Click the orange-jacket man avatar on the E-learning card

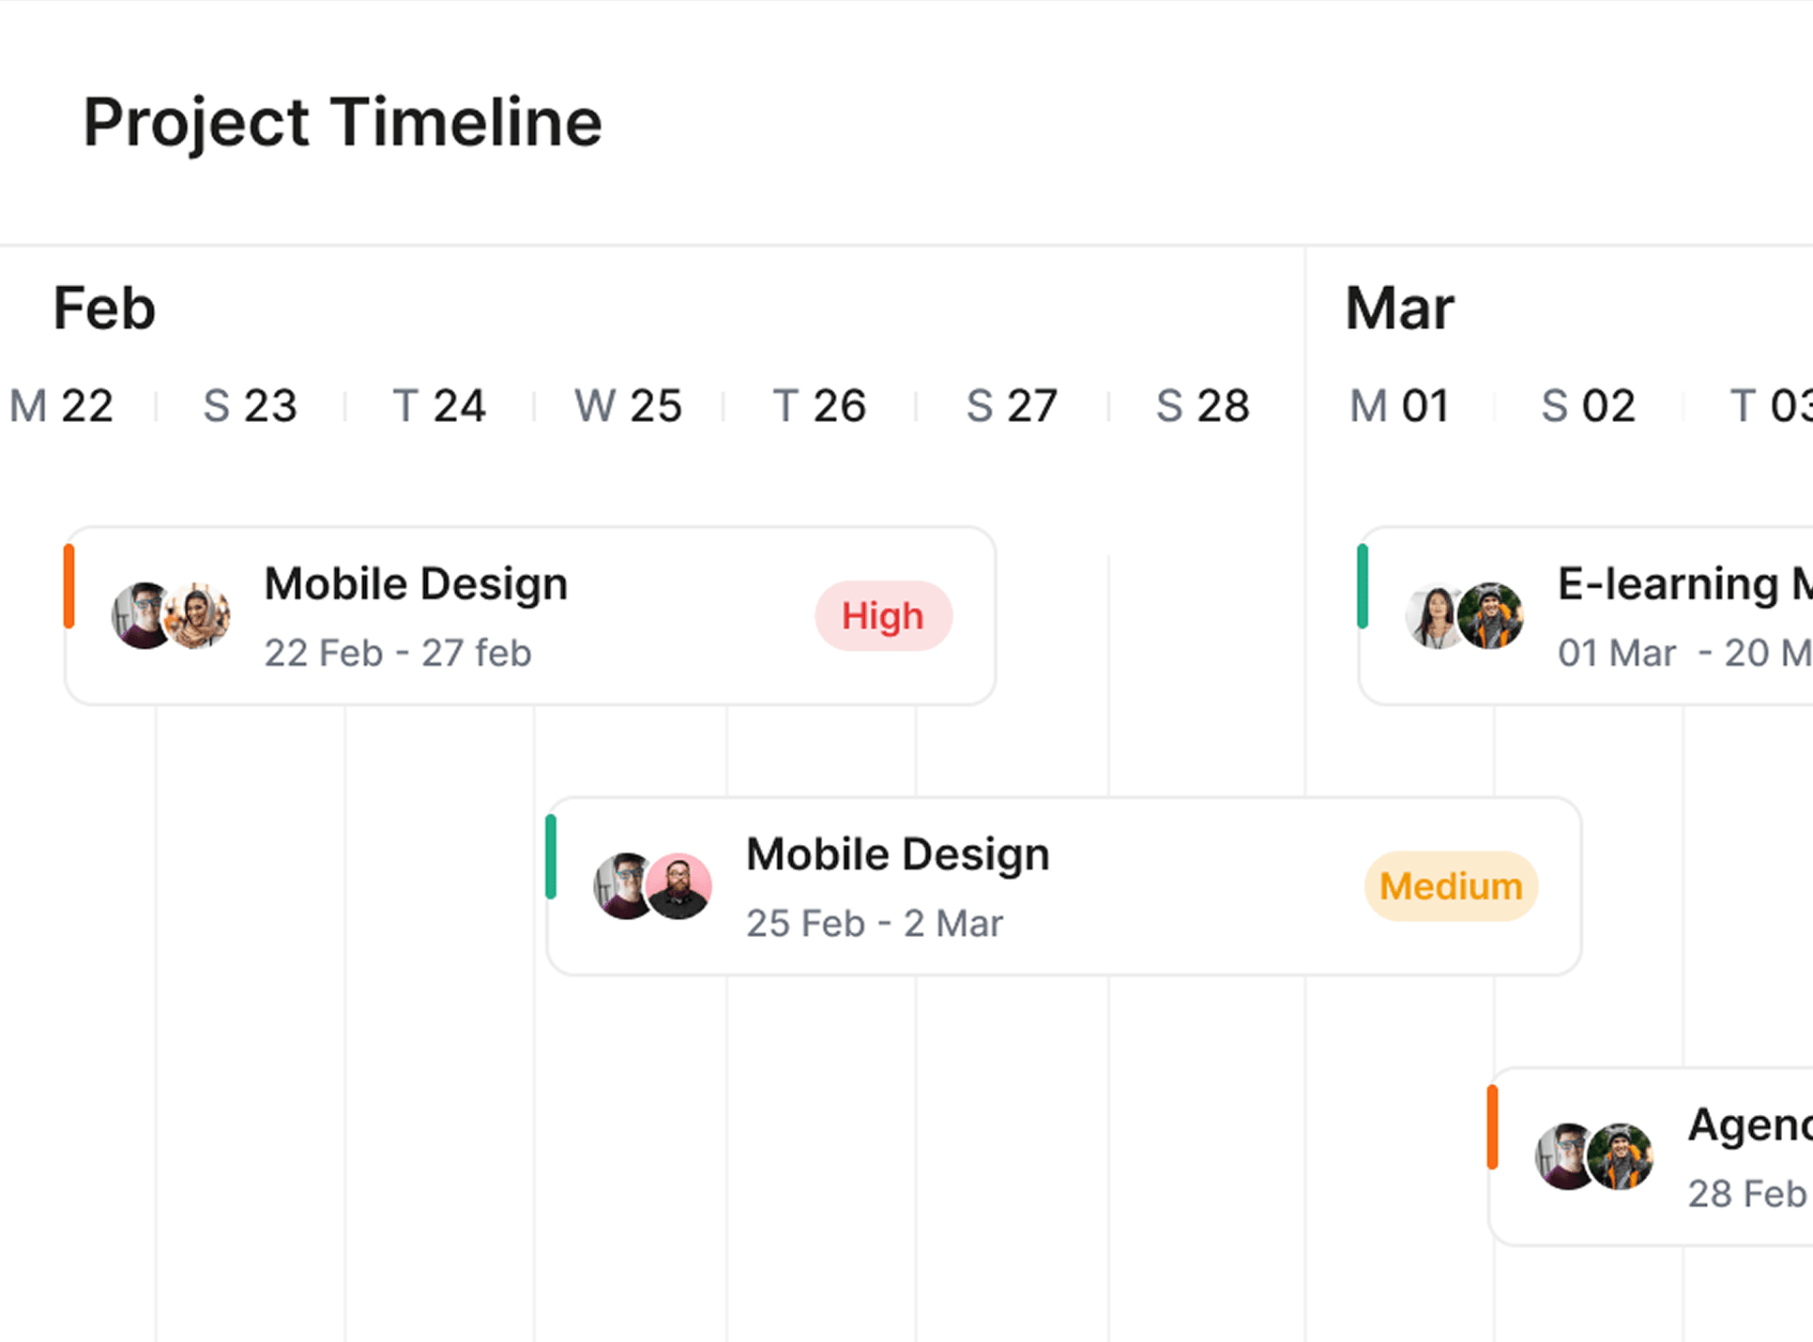click(1490, 615)
